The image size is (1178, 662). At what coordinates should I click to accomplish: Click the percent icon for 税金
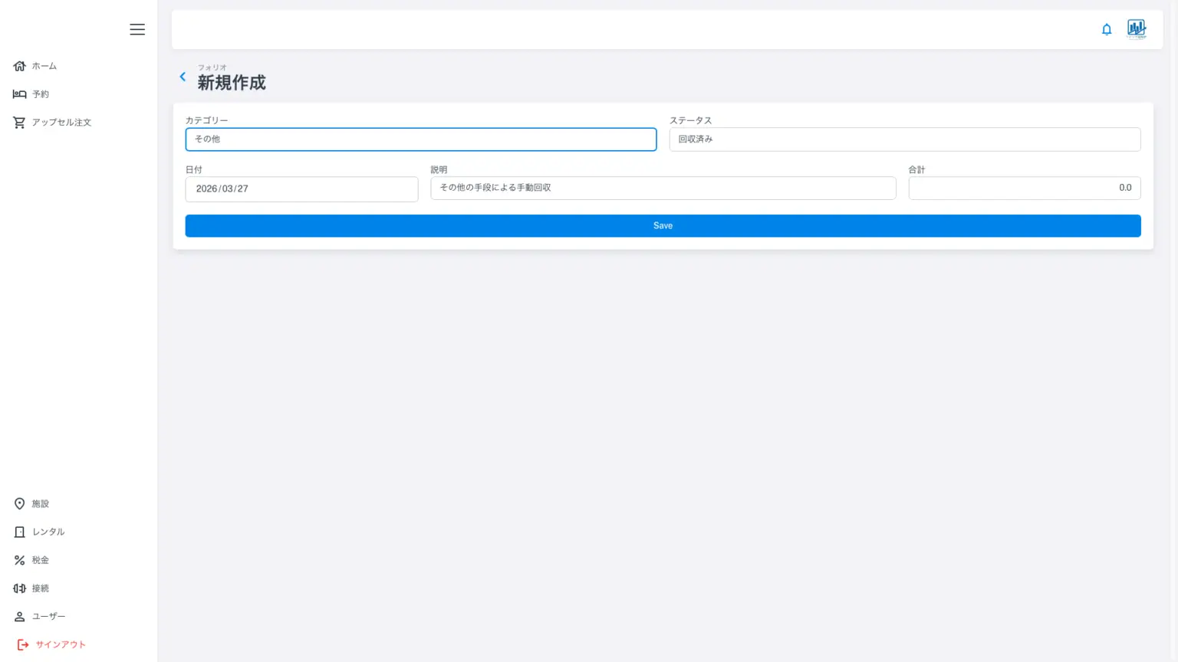pos(20,560)
